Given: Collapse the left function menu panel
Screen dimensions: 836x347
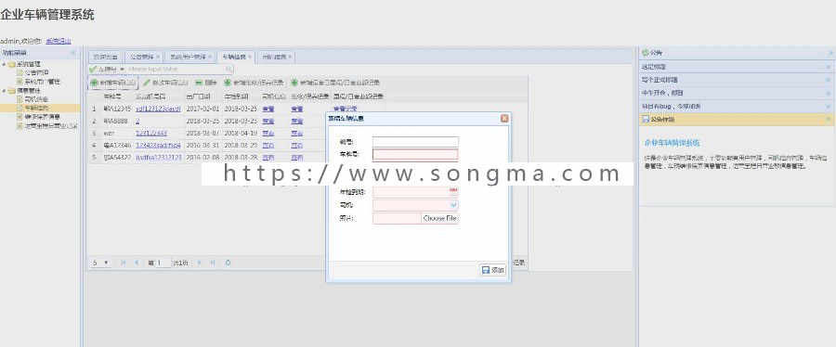Looking at the screenshot, I should 73,53.
